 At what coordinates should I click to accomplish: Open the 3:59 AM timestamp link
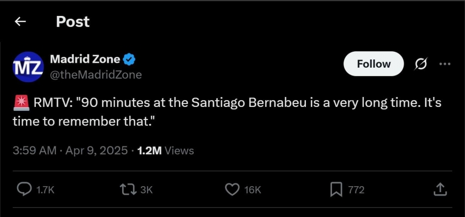34,150
